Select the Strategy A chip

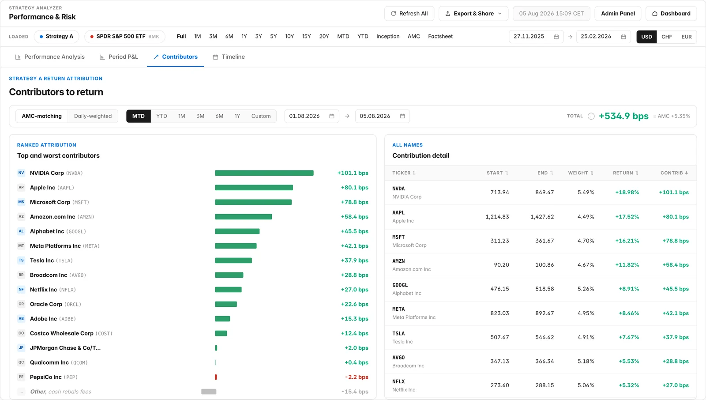pos(56,37)
